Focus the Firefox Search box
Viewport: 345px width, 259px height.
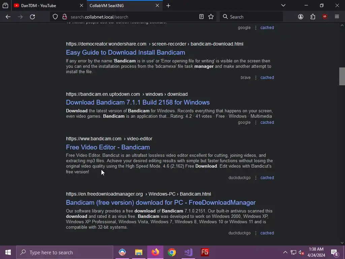click(x=251, y=17)
